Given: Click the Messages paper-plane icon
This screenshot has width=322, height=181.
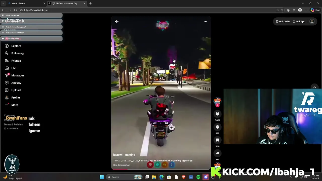Looking at the screenshot, I should [x=7, y=75].
